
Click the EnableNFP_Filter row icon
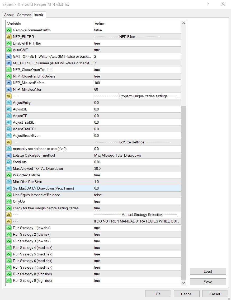click(9, 43)
